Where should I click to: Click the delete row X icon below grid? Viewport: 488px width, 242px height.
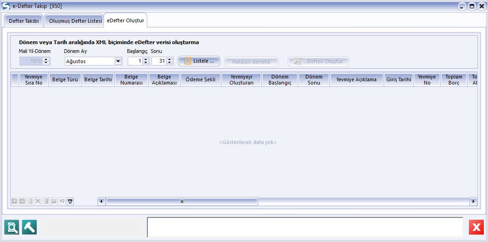pyautogui.click(x=38, y=201)
